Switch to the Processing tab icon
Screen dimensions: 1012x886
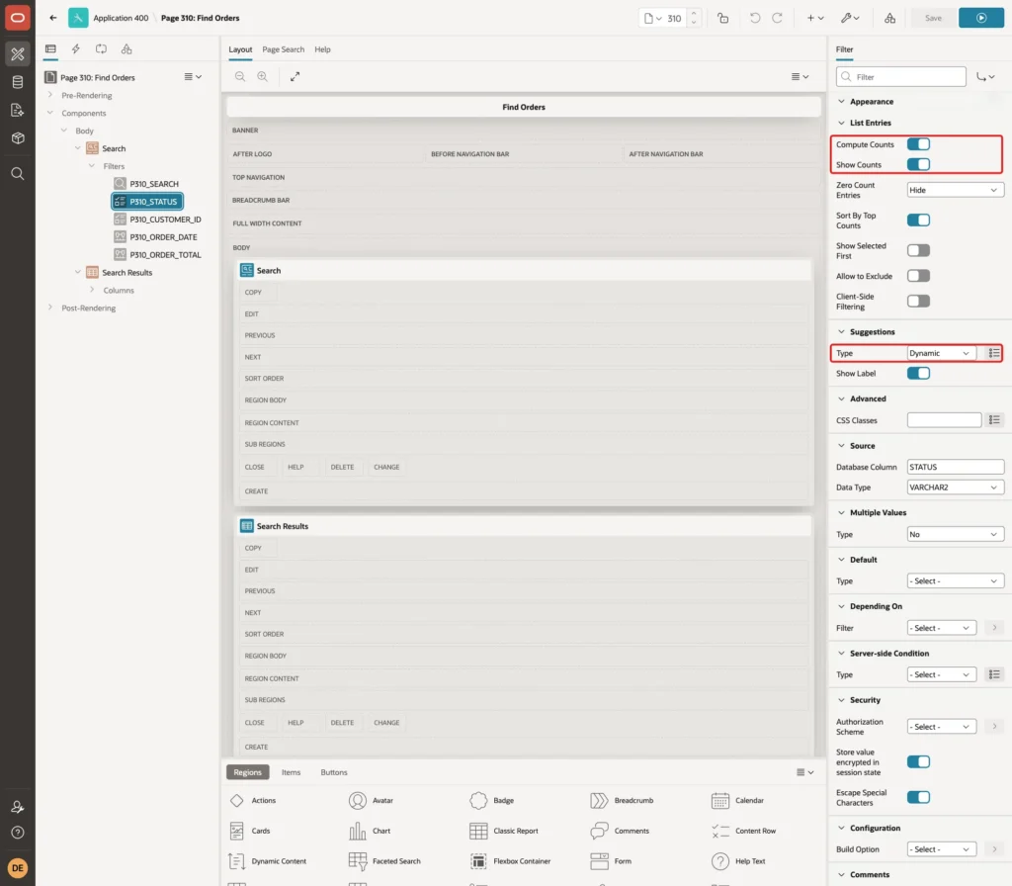(x=102, y=49)
